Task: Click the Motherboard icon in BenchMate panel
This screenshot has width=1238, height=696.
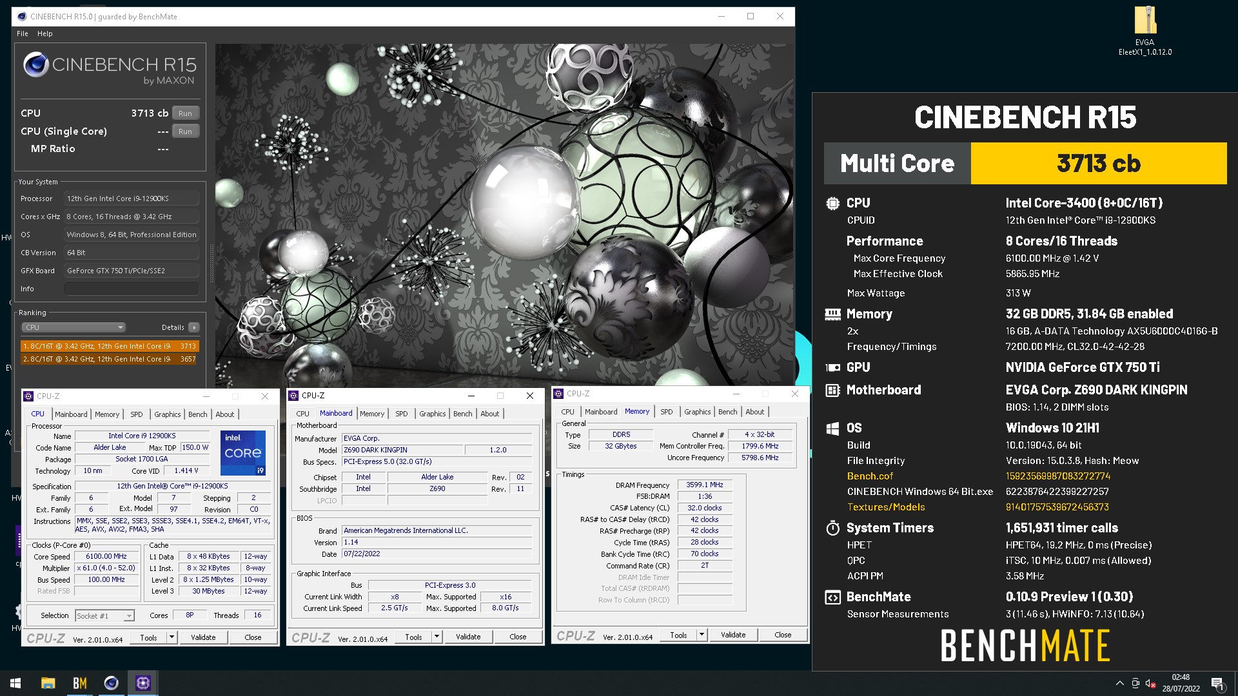Action: click(x=832, y=390)
